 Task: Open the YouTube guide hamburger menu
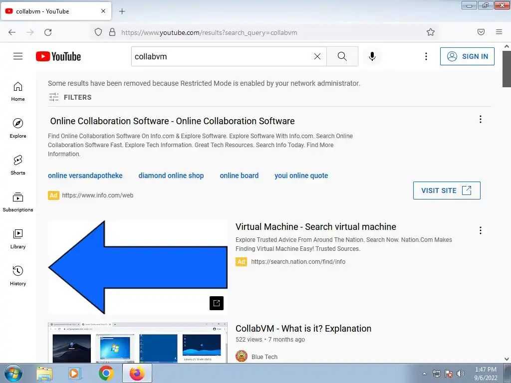(18, 56)
